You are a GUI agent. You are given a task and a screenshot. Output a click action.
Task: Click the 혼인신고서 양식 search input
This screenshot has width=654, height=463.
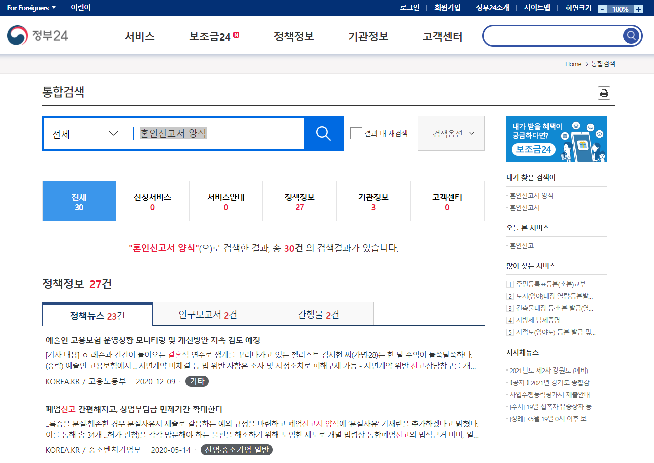[217, 133]
